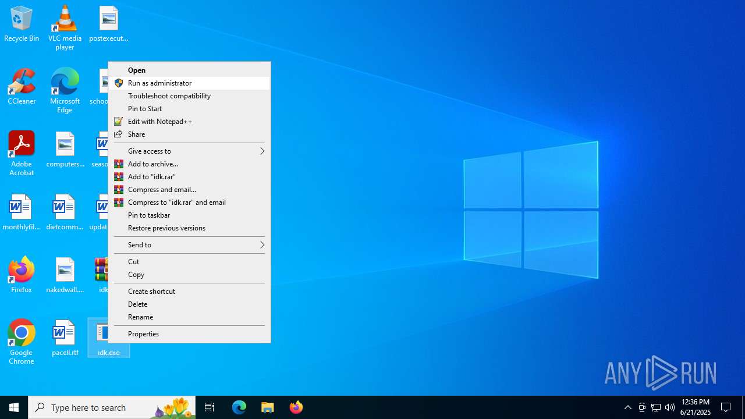
Task: Open the network status tray icon
Action: coord(656,407)
